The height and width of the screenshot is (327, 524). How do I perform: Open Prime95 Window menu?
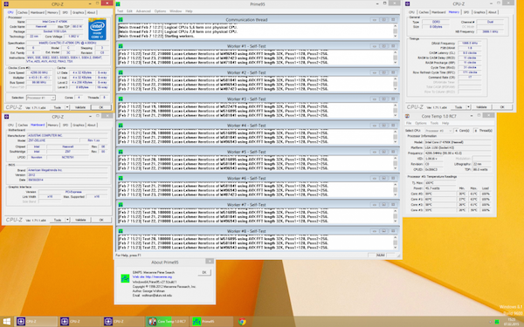tap(176, 11)
